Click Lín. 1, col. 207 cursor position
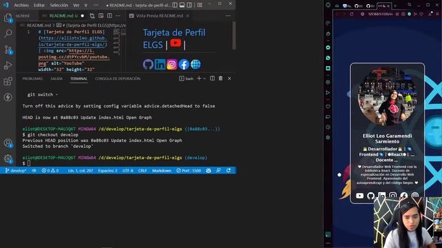The image size is (442, 248). tap(80, 170)
